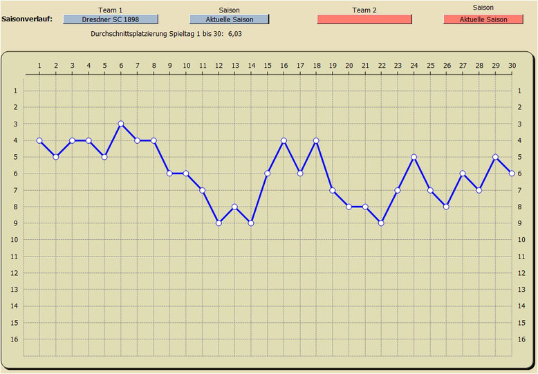Select the rank 5 point at matchday 24
The height and width of the screenshot is (374, 538).
pyautogui.click(x=414, y=157)
